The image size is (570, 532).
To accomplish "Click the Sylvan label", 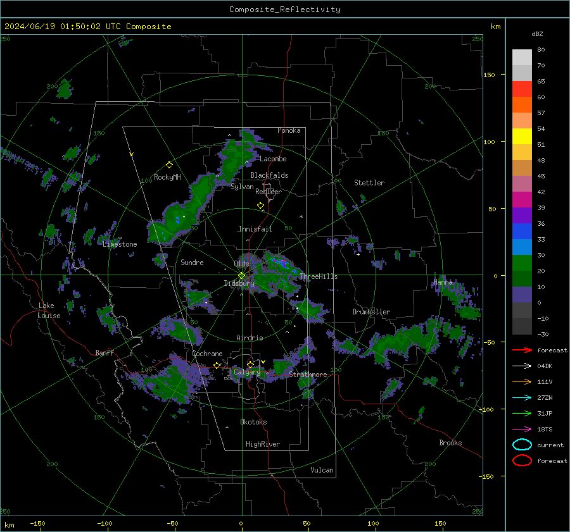I will [242, 187].
